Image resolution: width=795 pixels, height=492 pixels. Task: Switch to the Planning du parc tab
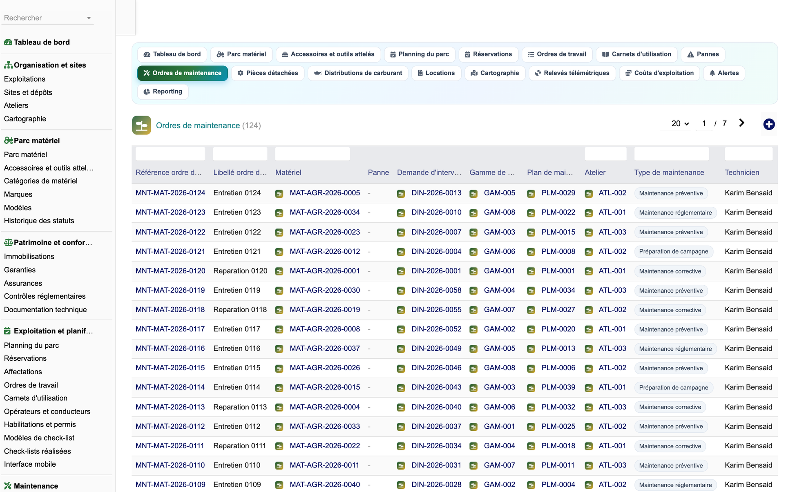(419, 54)
